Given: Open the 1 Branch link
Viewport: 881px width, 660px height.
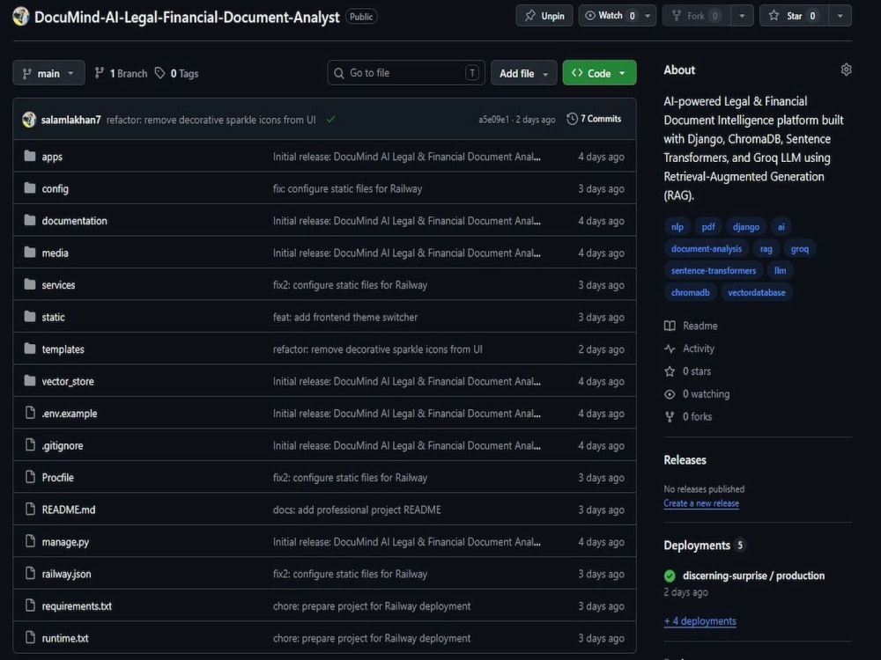Looking at the screenshot, I should [121, 73].
